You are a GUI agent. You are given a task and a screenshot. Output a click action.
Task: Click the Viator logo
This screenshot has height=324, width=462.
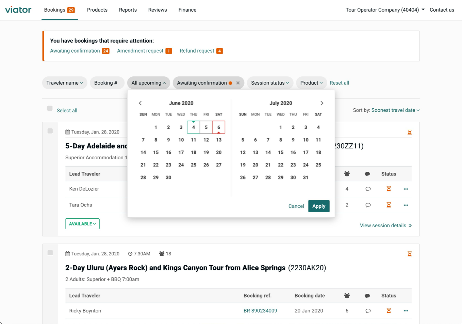pos(18,10)
